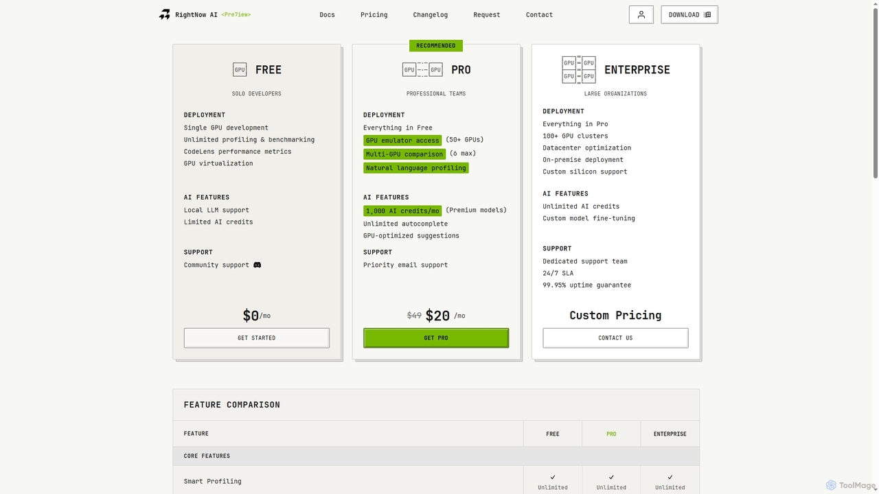Click 100+ GPU clusters text
Viewport: 879px width, 494px height.
pyautogui.click(x=575, y=136)
